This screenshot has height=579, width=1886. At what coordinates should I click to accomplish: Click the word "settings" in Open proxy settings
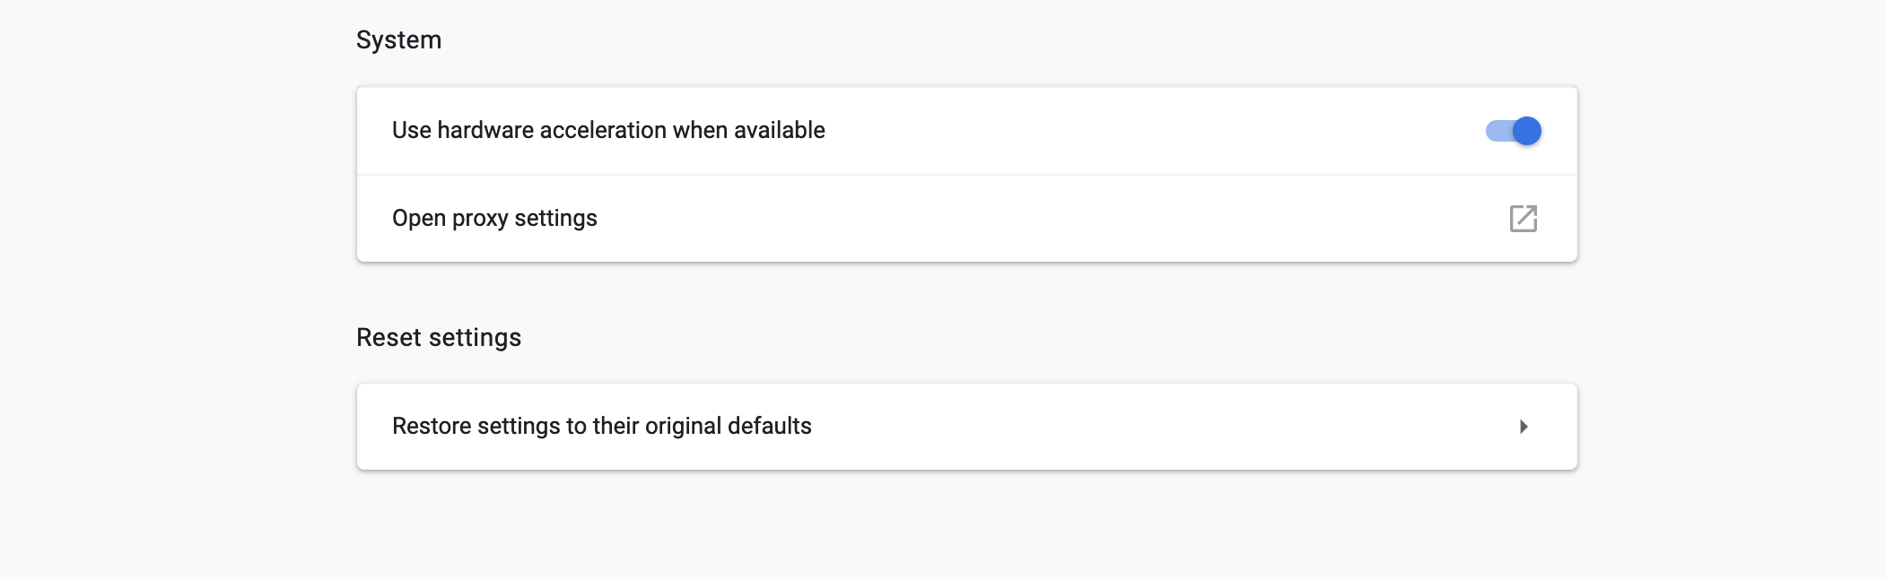pos(555,219)
